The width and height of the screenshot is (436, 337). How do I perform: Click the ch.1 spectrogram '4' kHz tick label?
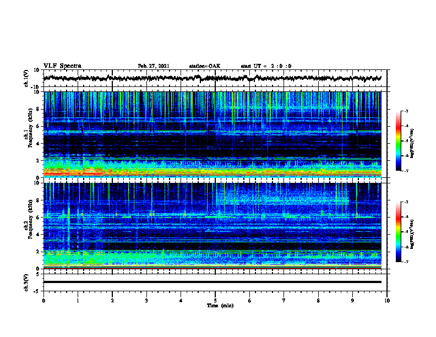click(39, 144)
